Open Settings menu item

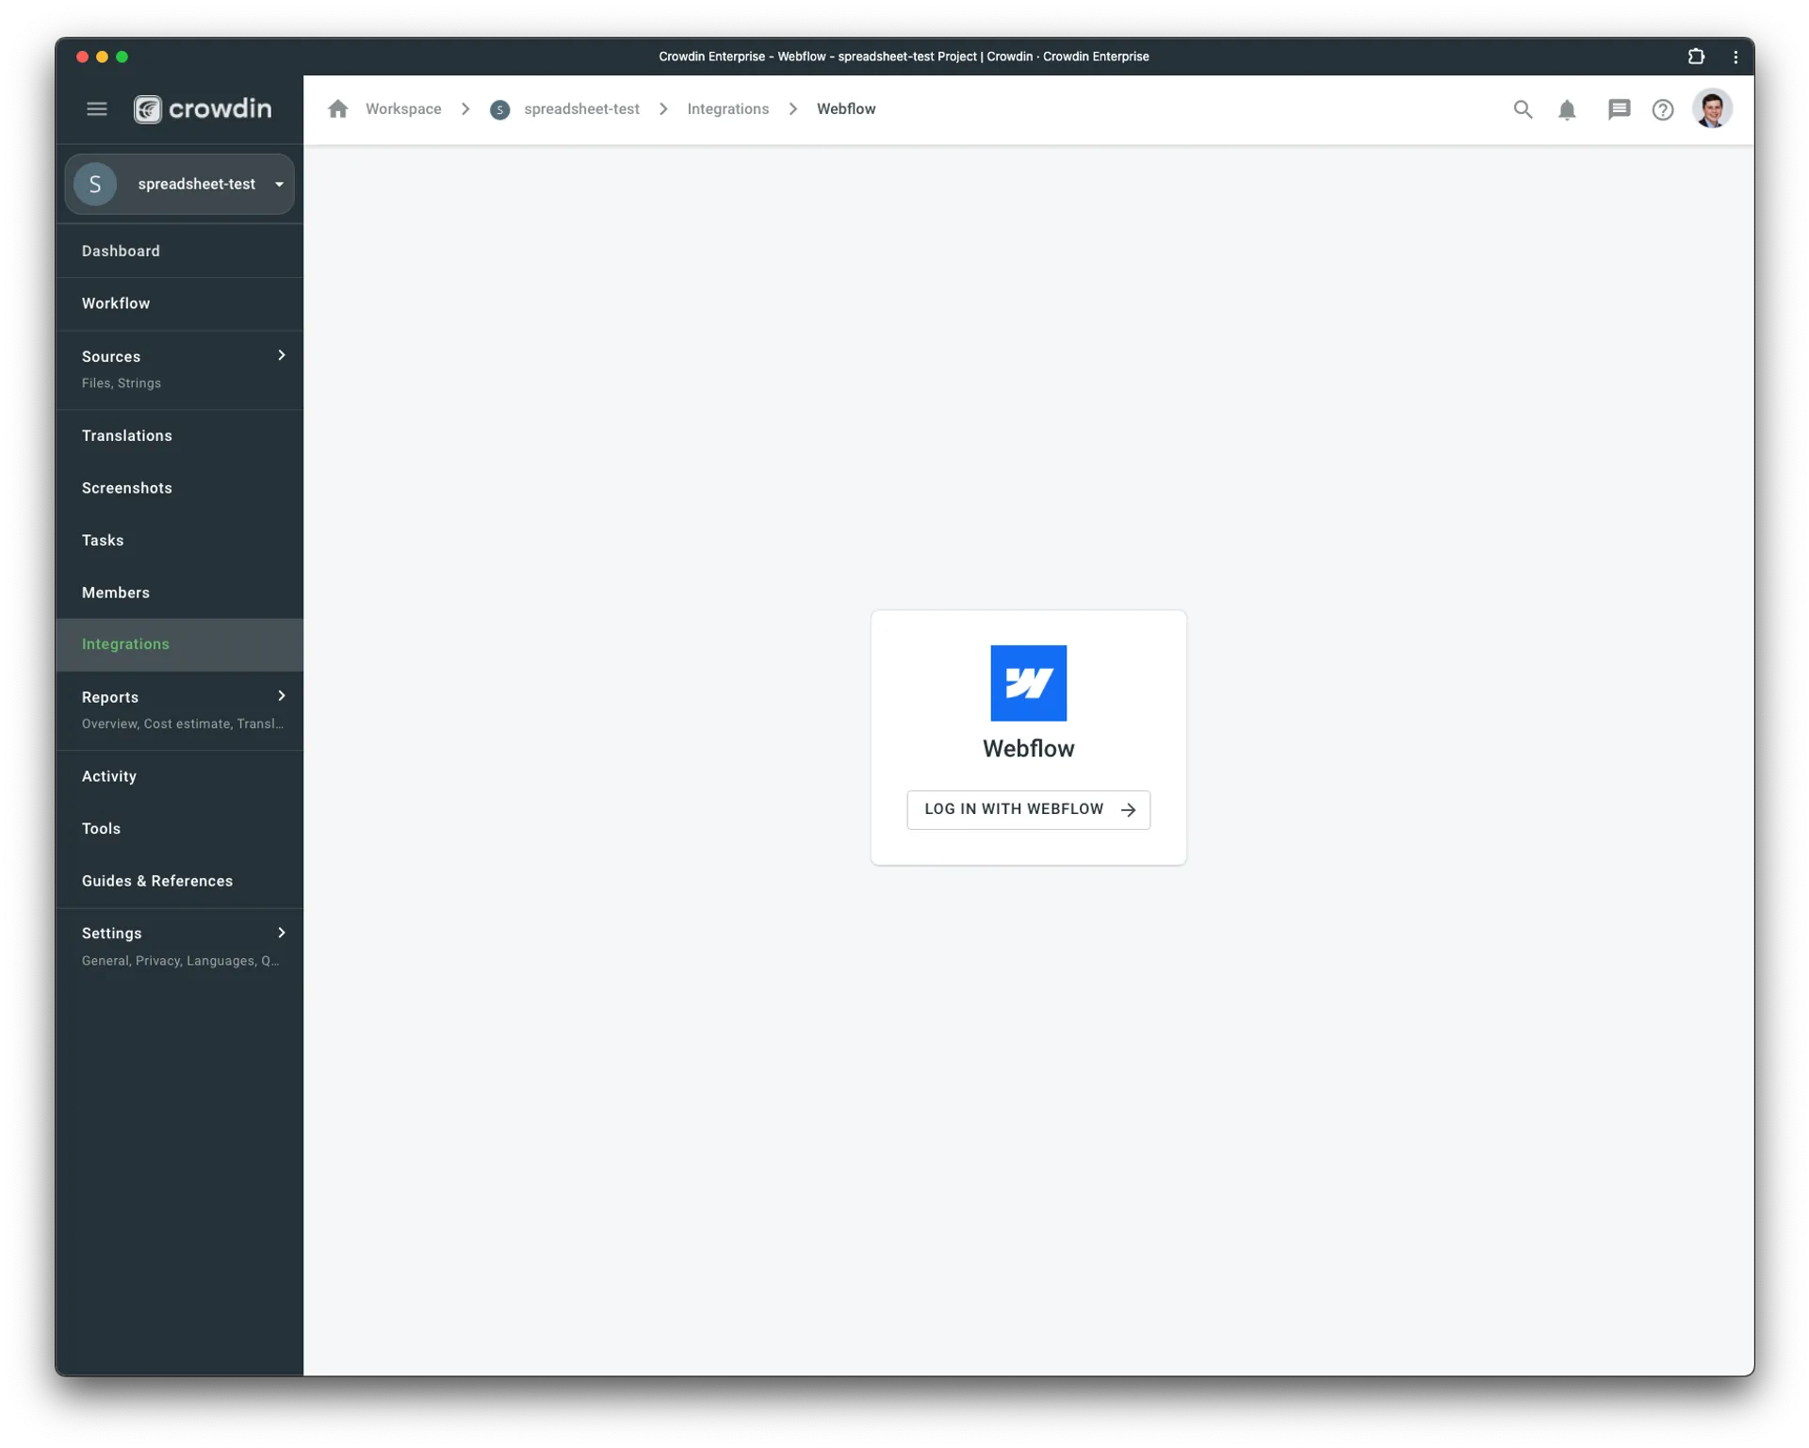[179, 947]
